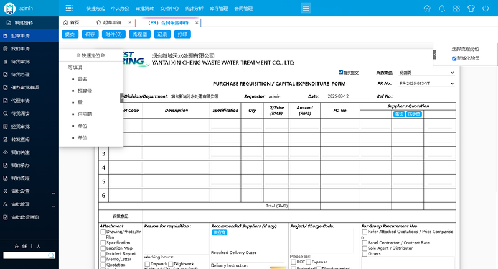This screenshot has height=269, width=498.
Task: Collapse the sidebar with the menu-fold icon
Action: point(69,8)
